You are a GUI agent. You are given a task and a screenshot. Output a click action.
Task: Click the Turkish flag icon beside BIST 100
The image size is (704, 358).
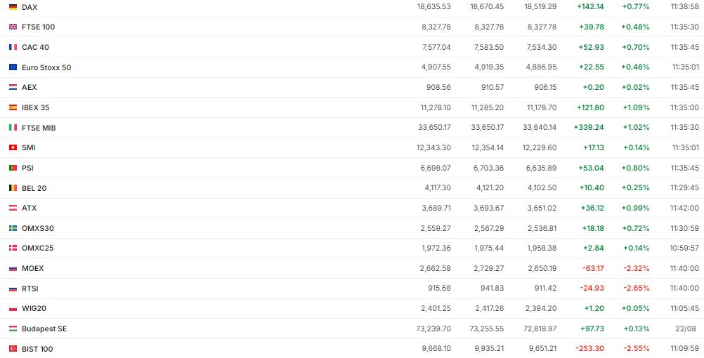[13, 349]
